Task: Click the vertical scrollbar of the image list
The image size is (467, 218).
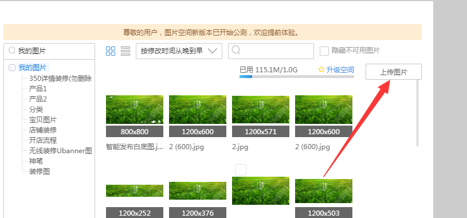Action: pos(418,112)
